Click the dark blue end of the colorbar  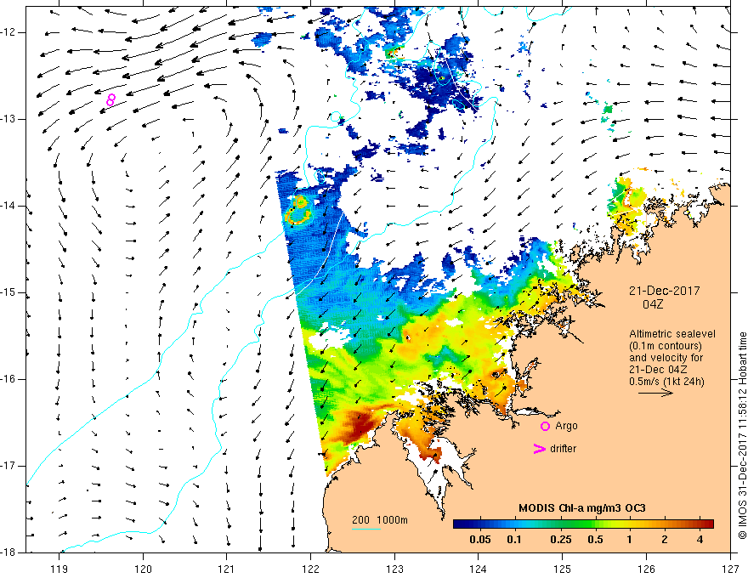tap(459, 524)
